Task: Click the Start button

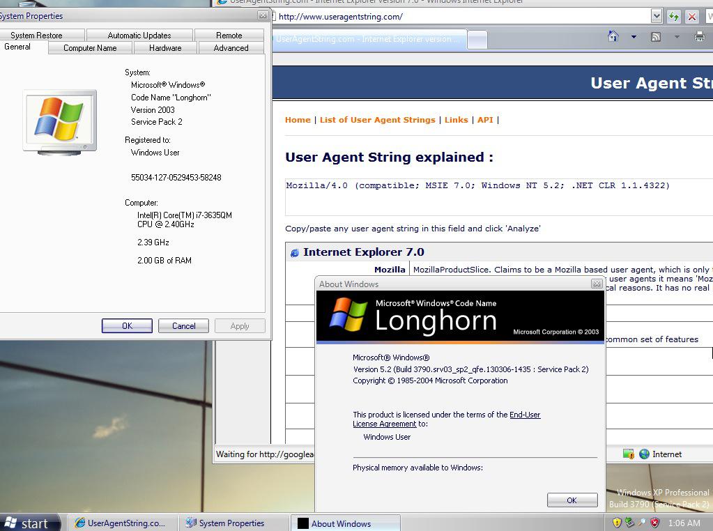Action: point(29,523)
